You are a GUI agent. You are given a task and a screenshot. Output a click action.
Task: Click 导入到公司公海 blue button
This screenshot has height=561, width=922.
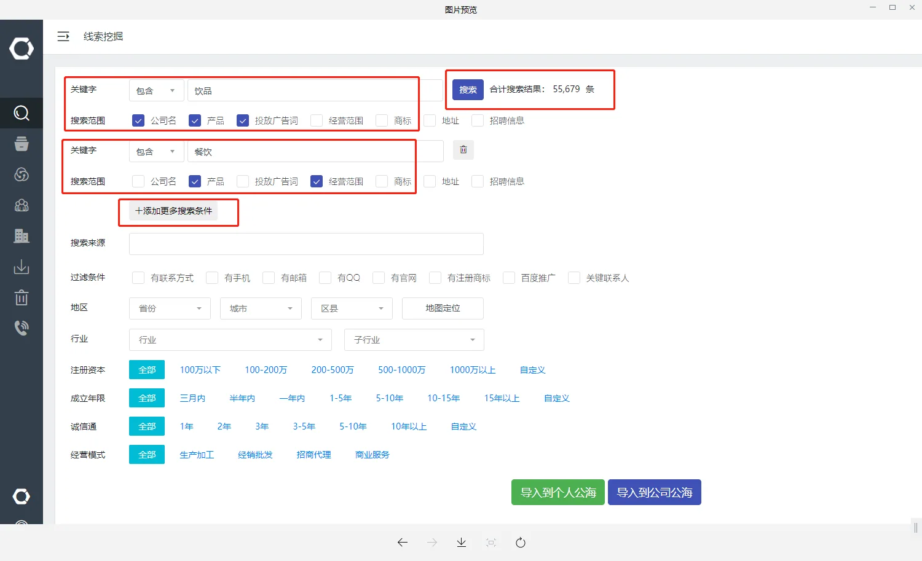pyautogui.click(x=655, y=492)
